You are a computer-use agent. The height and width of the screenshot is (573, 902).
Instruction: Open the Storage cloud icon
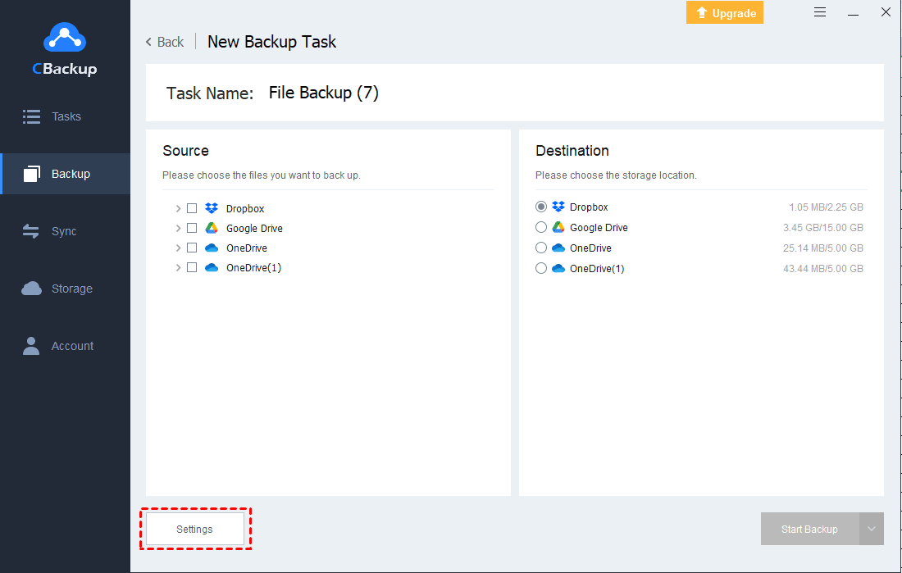32,289
